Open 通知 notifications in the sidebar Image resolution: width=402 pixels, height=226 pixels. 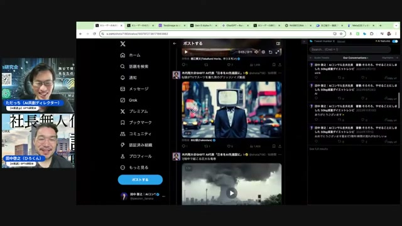pos(128,78)
